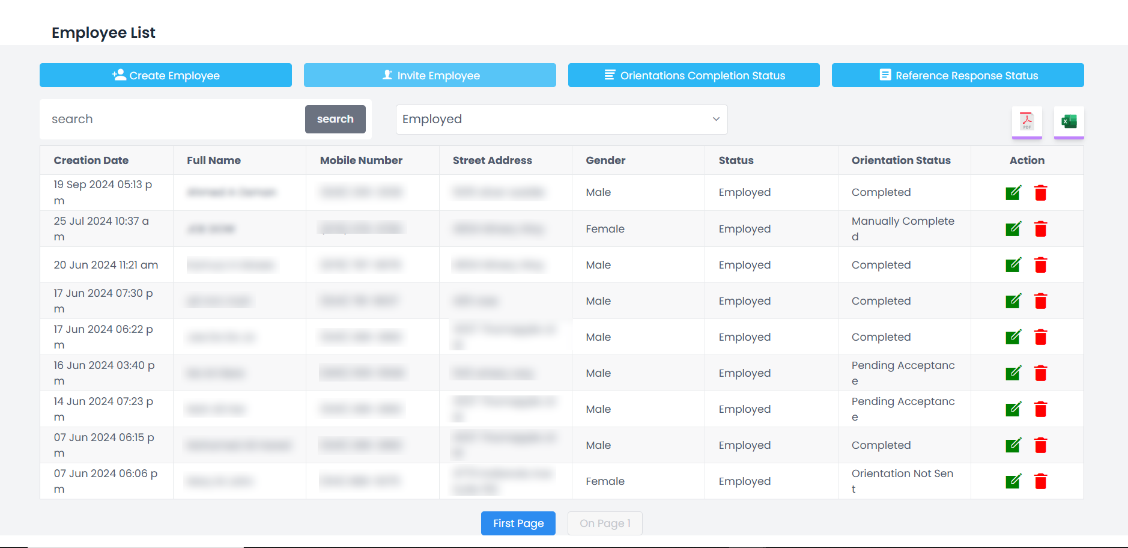Open Orientations Completion Status
1128x548 pixels.
coord(694,76)
